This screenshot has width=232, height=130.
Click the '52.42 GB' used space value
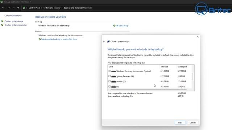[x=181, y=87]
